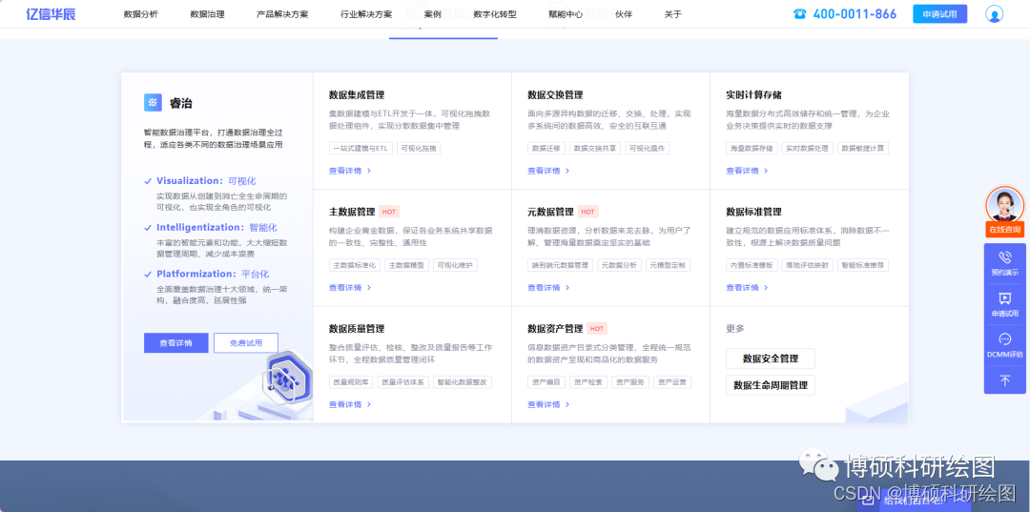This screenshot has height=512, width=1030.
Task: Click the 数据标准管理 heading
Action: pos(753,212)
